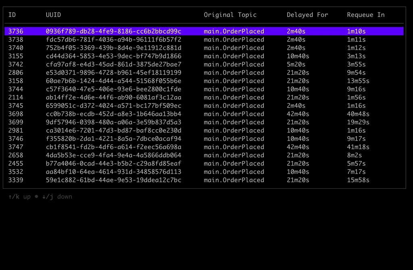Click the row with ID 3738

[204, 40]
